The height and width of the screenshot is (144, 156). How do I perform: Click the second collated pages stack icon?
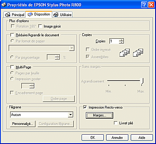(x=138, y=53)
